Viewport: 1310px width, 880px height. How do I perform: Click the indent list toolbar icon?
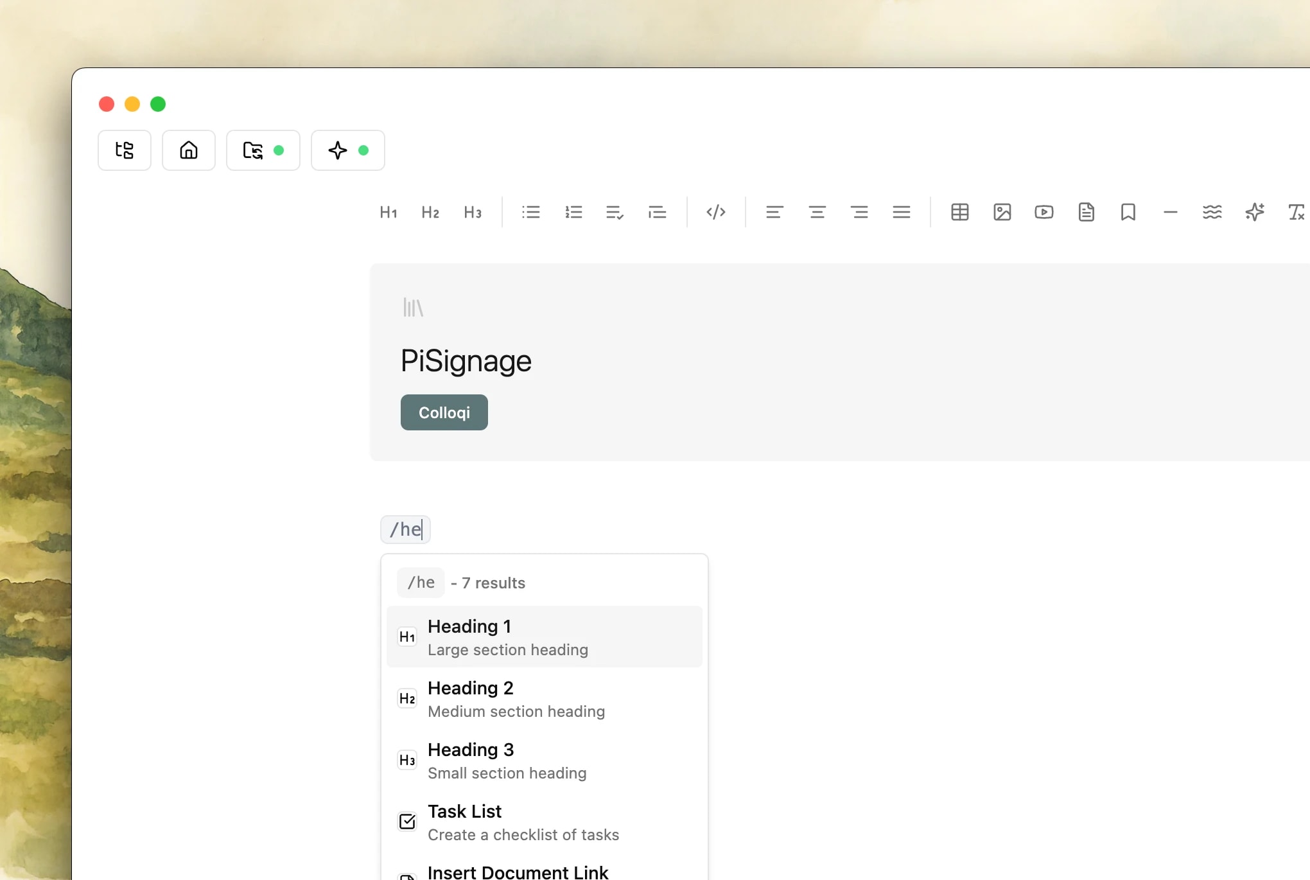point(658,212)
